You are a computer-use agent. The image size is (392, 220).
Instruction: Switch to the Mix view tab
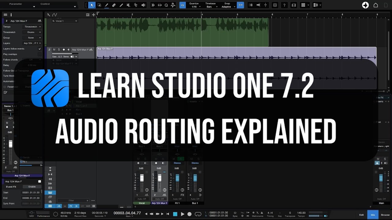coord(373,215)
